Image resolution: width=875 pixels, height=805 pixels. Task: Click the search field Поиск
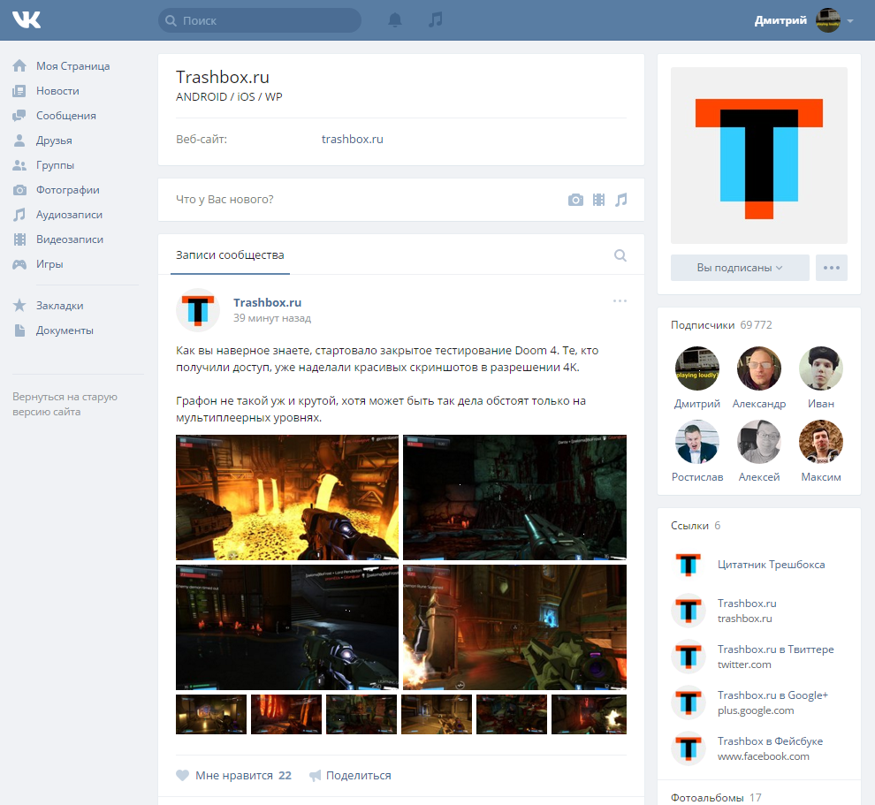260,20
